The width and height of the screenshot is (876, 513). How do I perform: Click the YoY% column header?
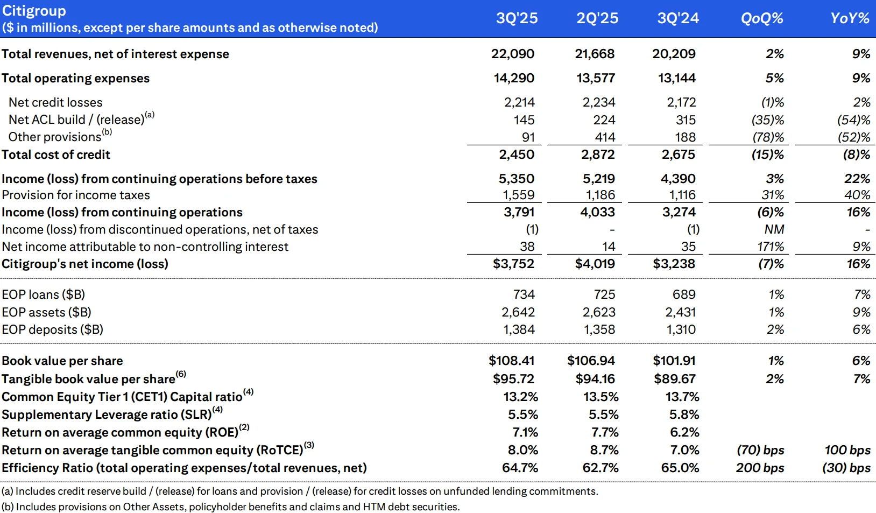coord(850,18)
